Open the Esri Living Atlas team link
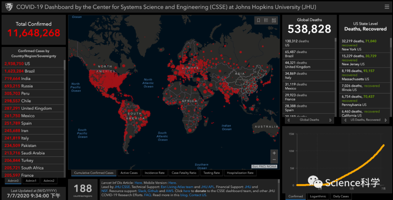The width and height of the screenshot is (393, 200). [177, 187]
